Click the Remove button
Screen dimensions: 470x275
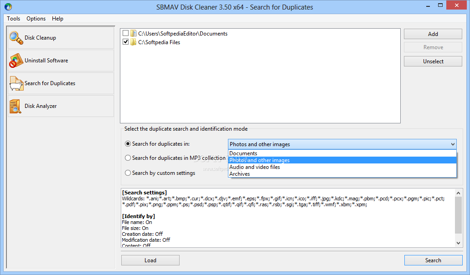(433, 47)
